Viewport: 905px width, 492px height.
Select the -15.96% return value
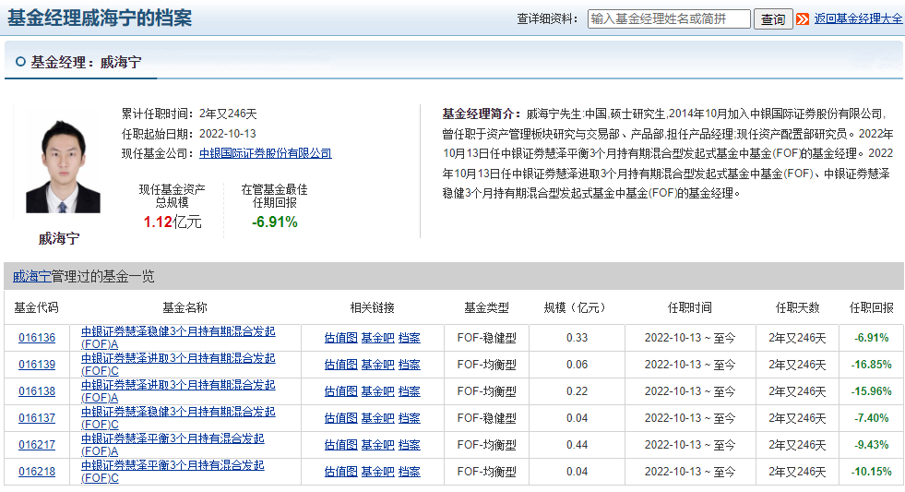pyautogui.click(x=871, y=391)
